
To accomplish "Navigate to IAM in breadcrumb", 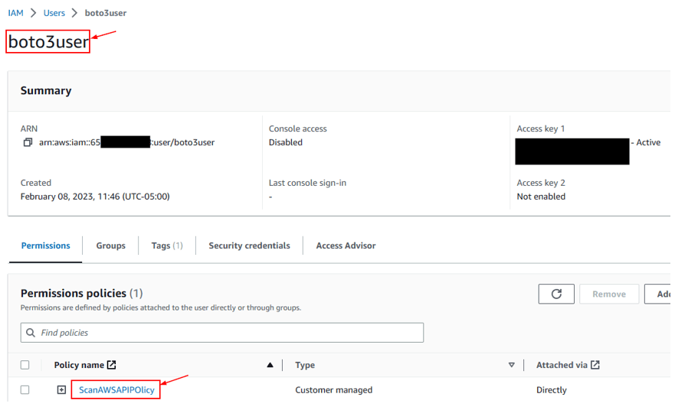I will pos(15,13).
